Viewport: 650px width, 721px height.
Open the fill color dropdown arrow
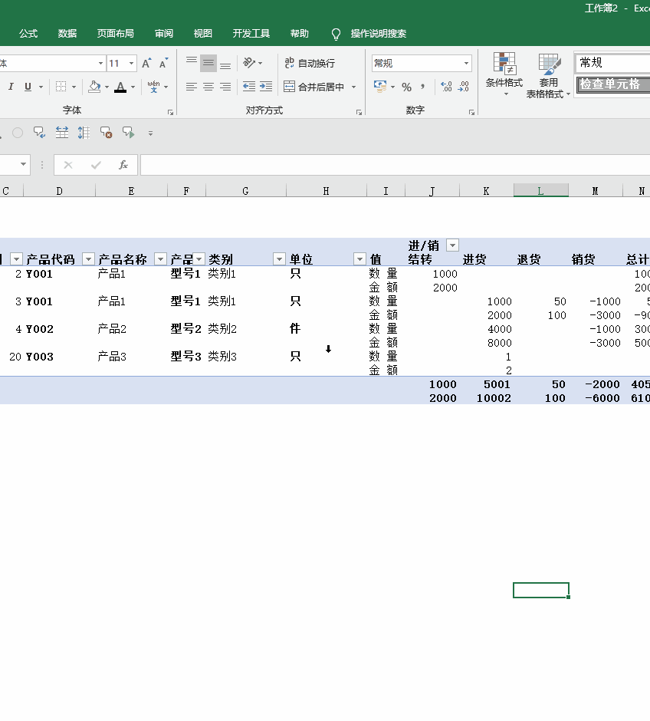[107, 87]
